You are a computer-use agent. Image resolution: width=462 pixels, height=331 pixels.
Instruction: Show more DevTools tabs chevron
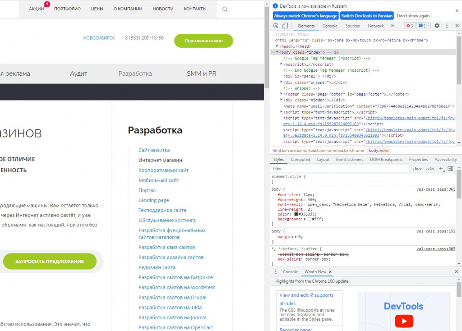tap(393, 26)
